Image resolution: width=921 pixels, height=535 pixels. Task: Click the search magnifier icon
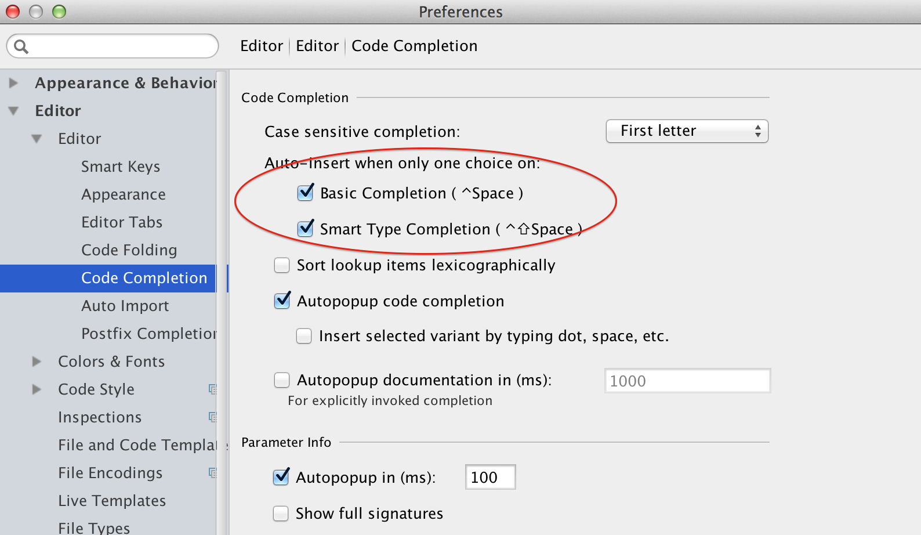(21, 46)
